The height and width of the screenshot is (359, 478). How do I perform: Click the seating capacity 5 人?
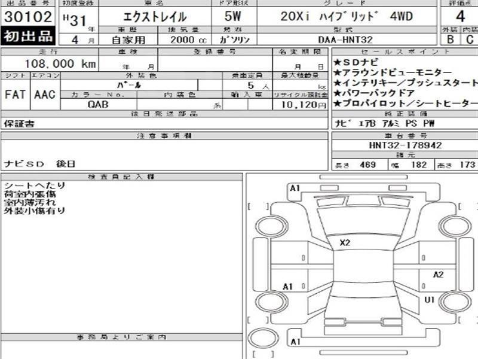[258, 86]
